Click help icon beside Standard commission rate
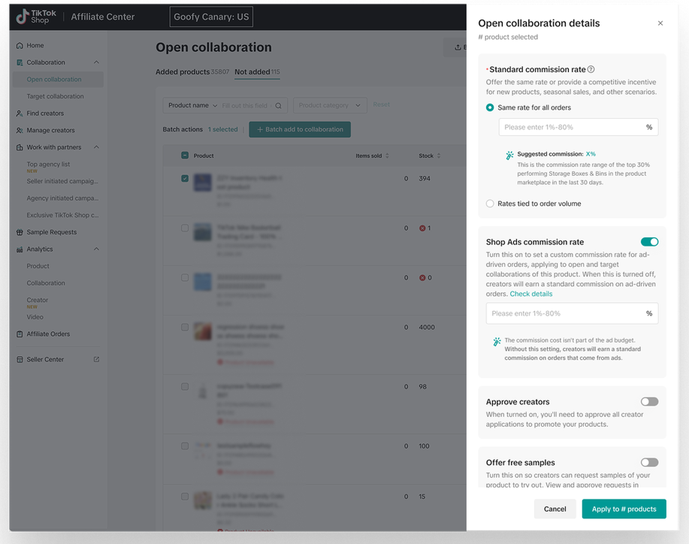This screenshot has width=689, height=544. click(591, 70)
